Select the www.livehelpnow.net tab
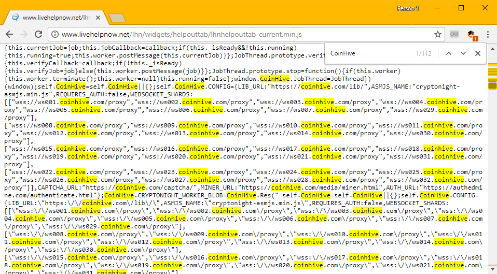 (x=56, y=18)
